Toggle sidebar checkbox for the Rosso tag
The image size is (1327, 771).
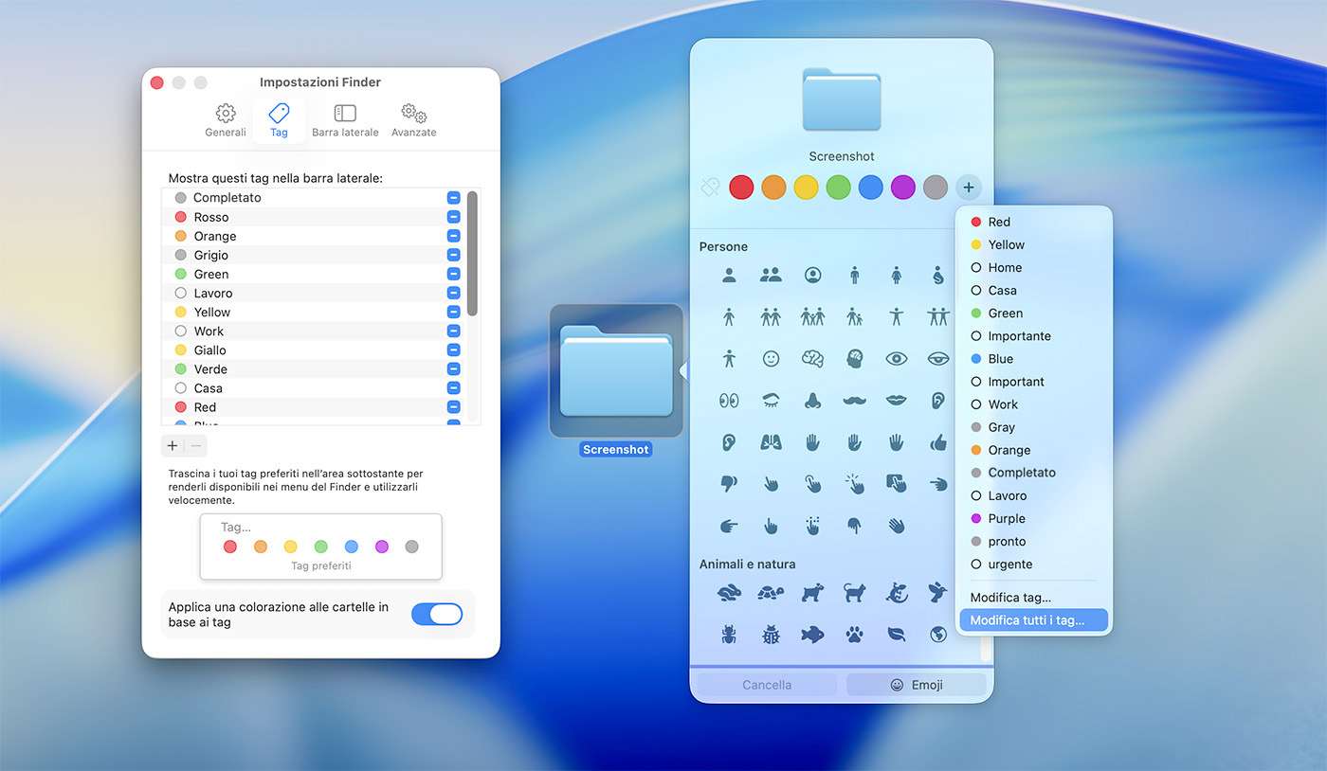pyautogui.click(x=454, y=217)
